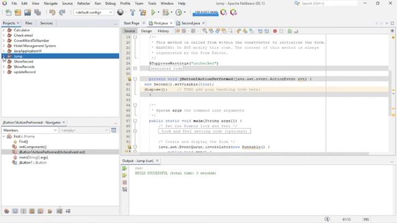
Task: Toggle the sort-by-name button in Navigator bottom bar
Action: click(x=68, y=211)
